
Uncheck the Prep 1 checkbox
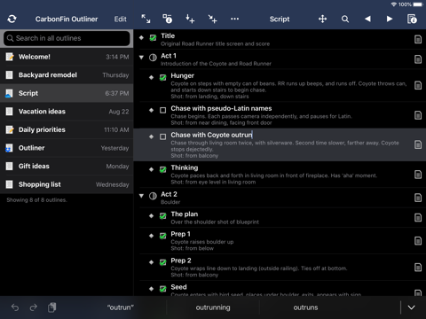click(x=162, y=236)
